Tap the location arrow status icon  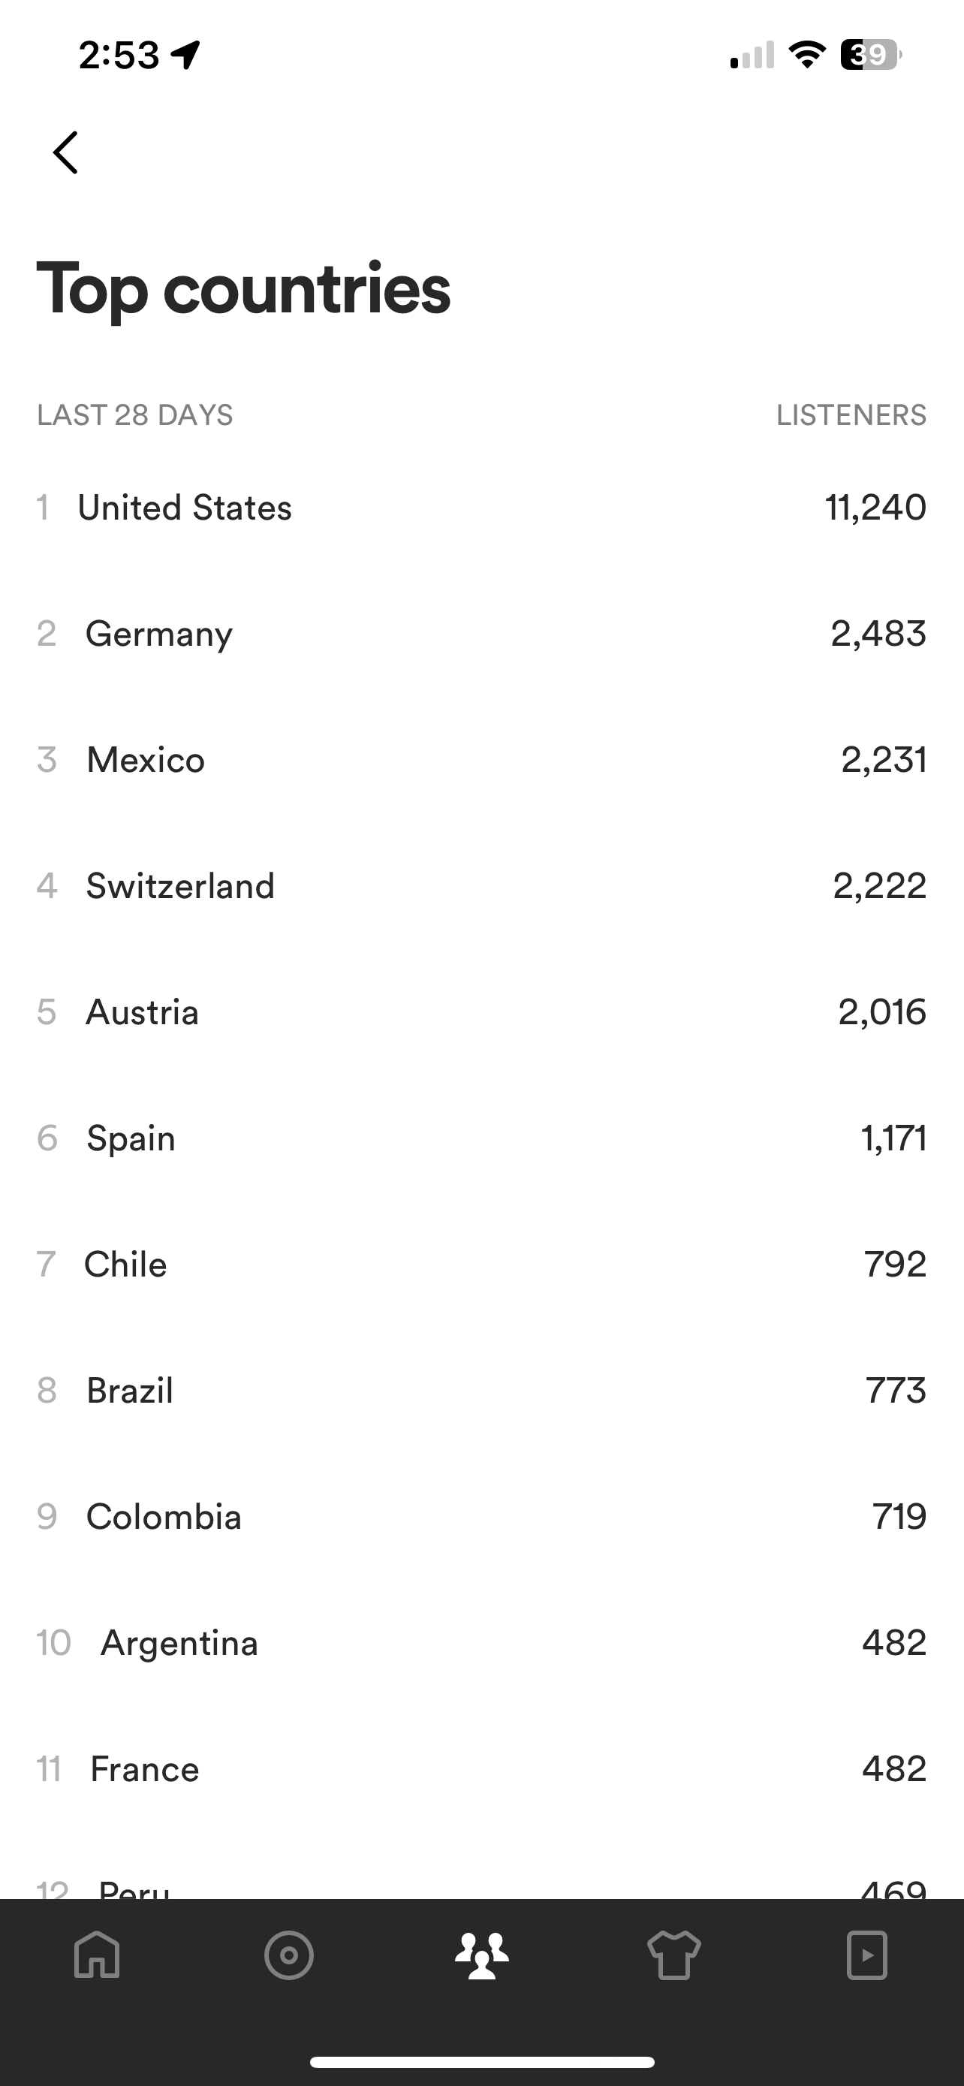[x=186, y=55]
